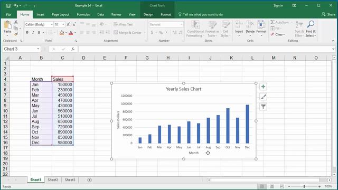Image resolution: width=338 pixels, height=190 pixels.
Task: Select cell with value 980000
Action: point(62,142)
